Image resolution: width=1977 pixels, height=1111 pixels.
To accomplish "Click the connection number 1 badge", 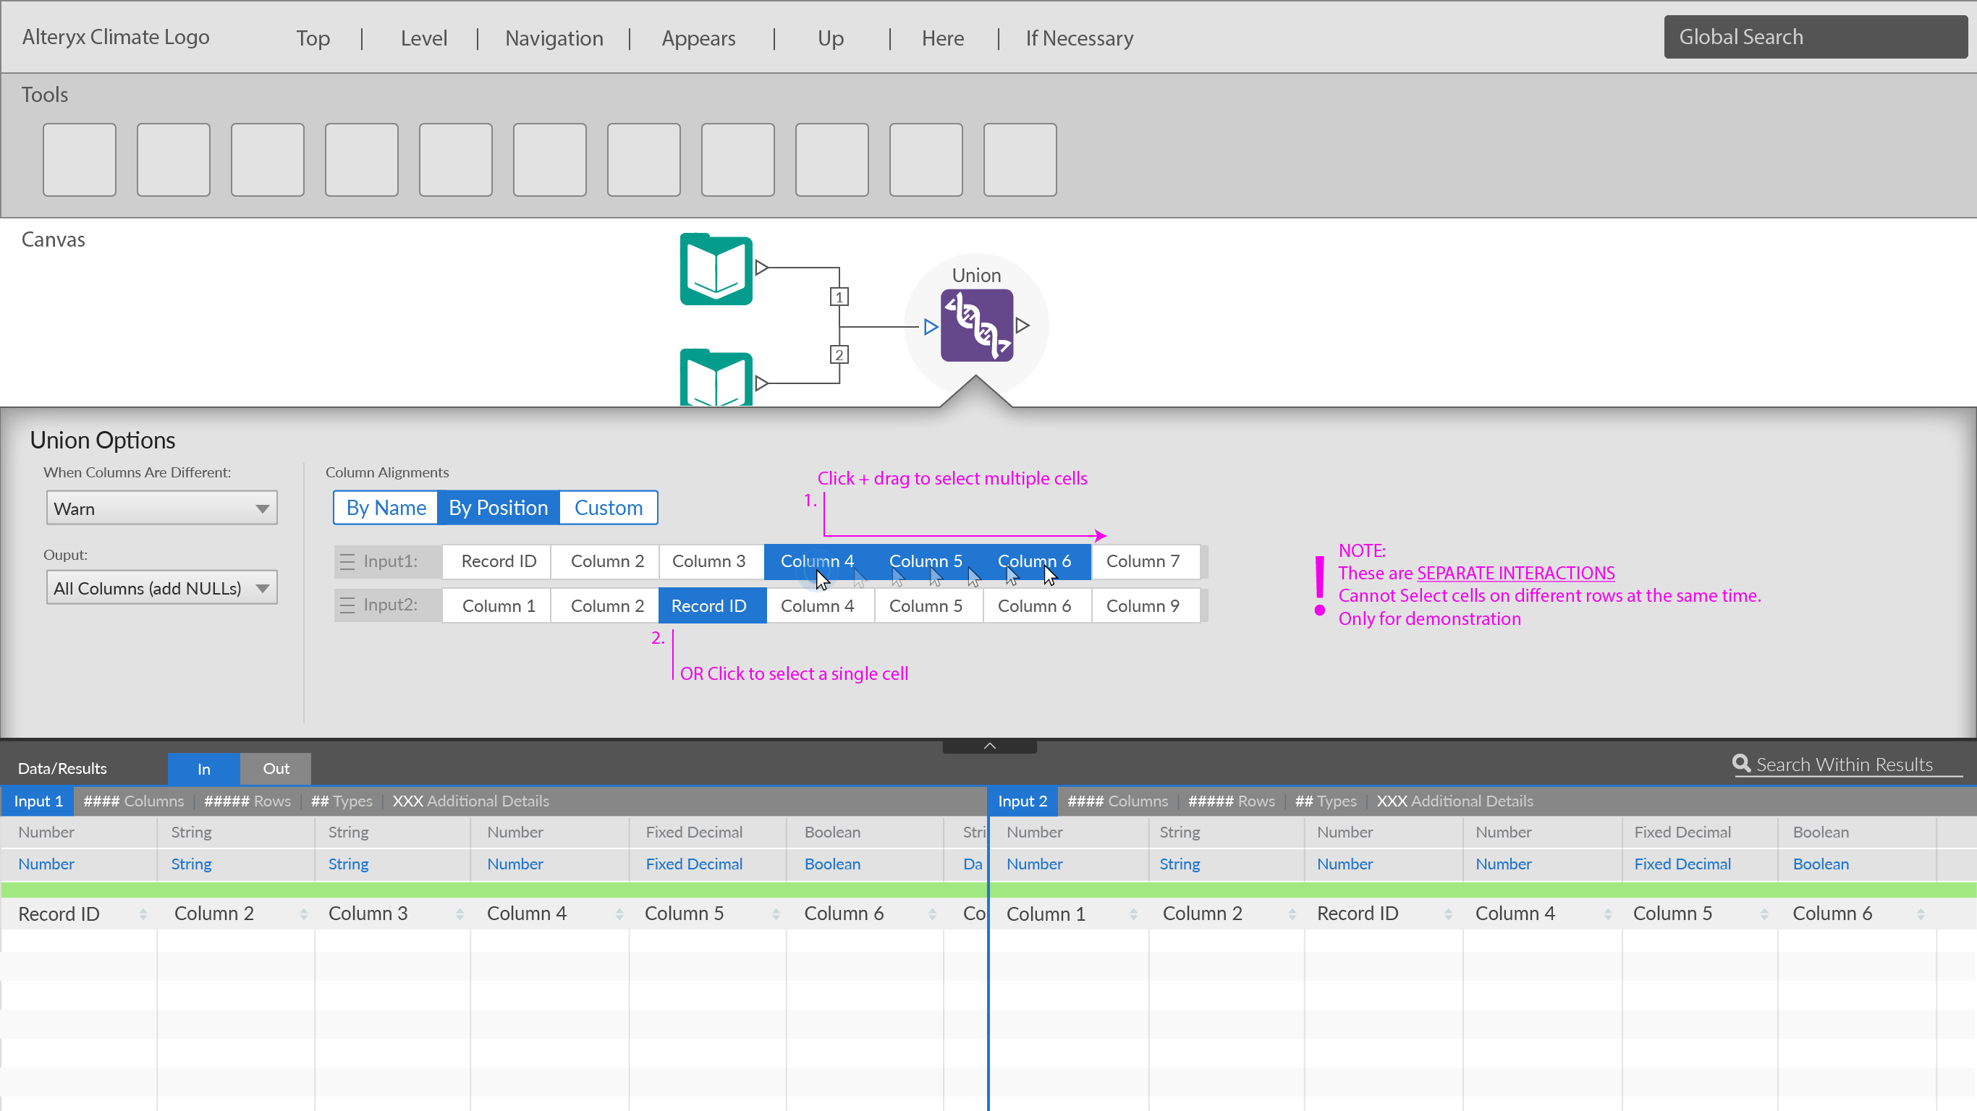I will (x=839, y=297).
